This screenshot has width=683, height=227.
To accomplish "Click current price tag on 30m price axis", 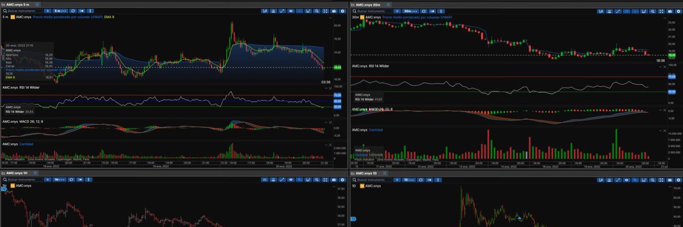I will coord(672,55).
